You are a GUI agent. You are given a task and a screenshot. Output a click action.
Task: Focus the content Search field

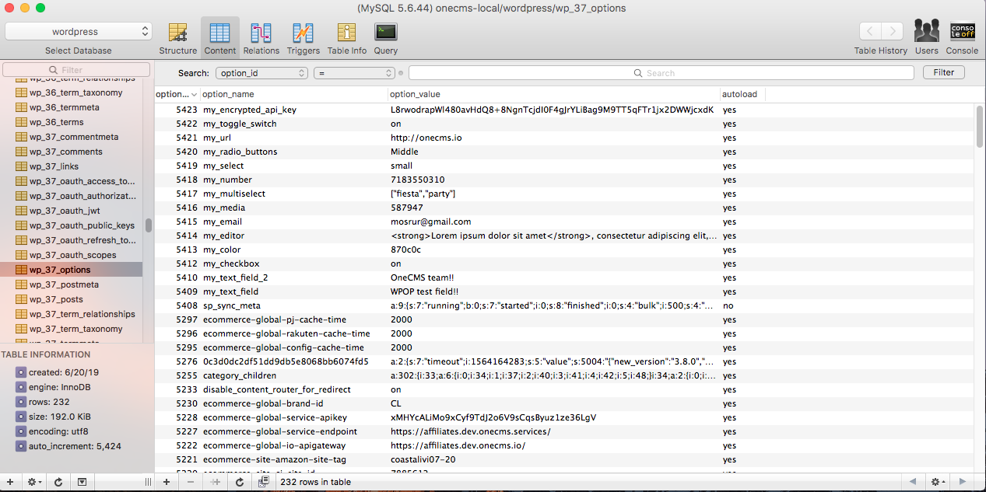click(x=661, y=73)
